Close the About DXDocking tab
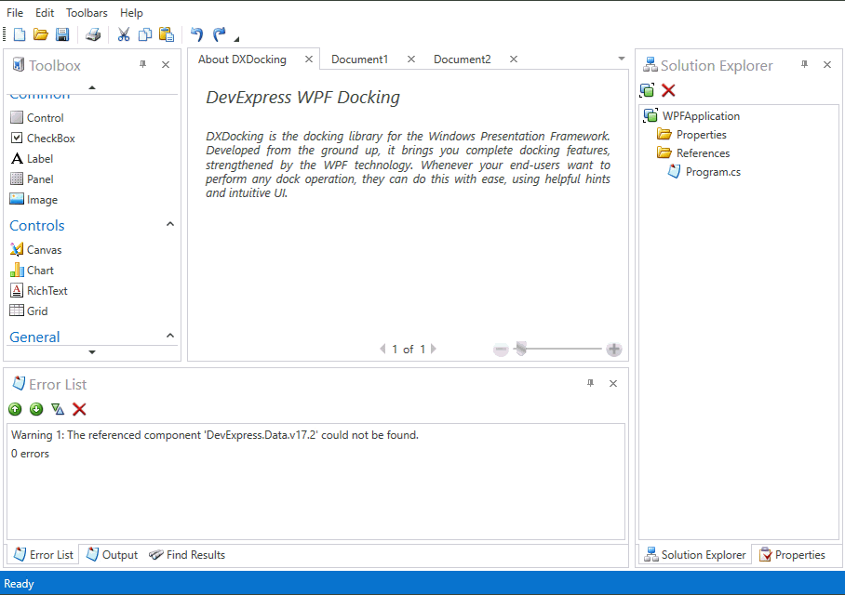Screen dimensions: 845x595 (x=309, y=59)
